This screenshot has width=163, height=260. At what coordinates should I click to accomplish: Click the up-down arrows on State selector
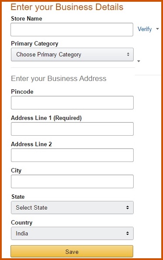point(128,207)
